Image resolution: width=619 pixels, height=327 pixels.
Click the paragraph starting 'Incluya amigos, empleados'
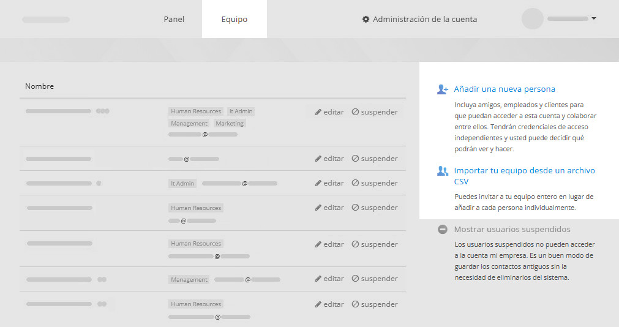point(525,127)
